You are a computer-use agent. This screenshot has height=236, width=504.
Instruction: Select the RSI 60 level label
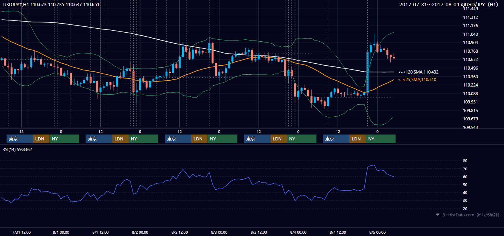[465, 177]
